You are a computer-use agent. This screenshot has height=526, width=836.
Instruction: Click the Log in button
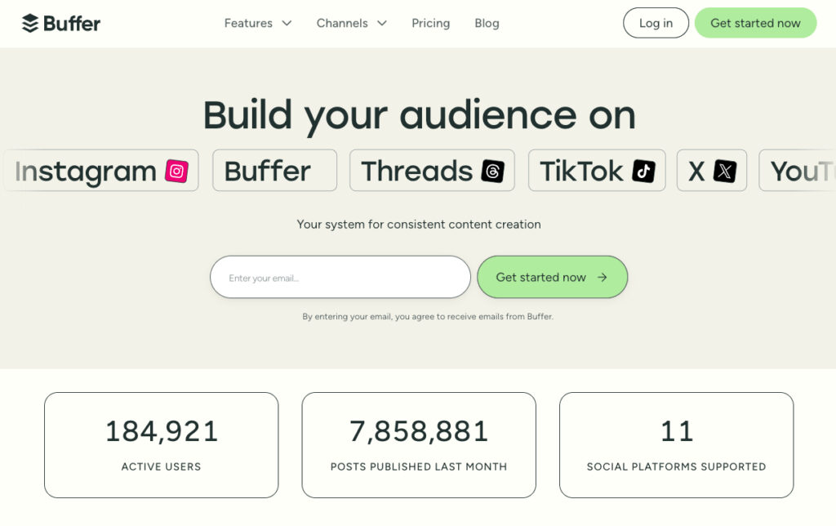tap(656, 23)
